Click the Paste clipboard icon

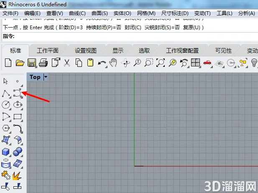tap(90, 63)
